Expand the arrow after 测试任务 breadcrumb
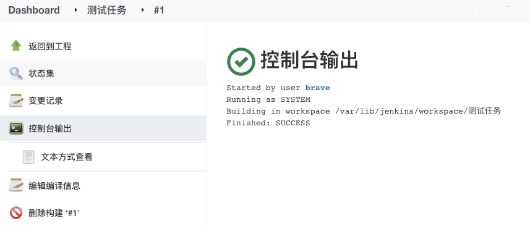Image resolution: width=530 pixels, height=229 pixels. point(143,10)
